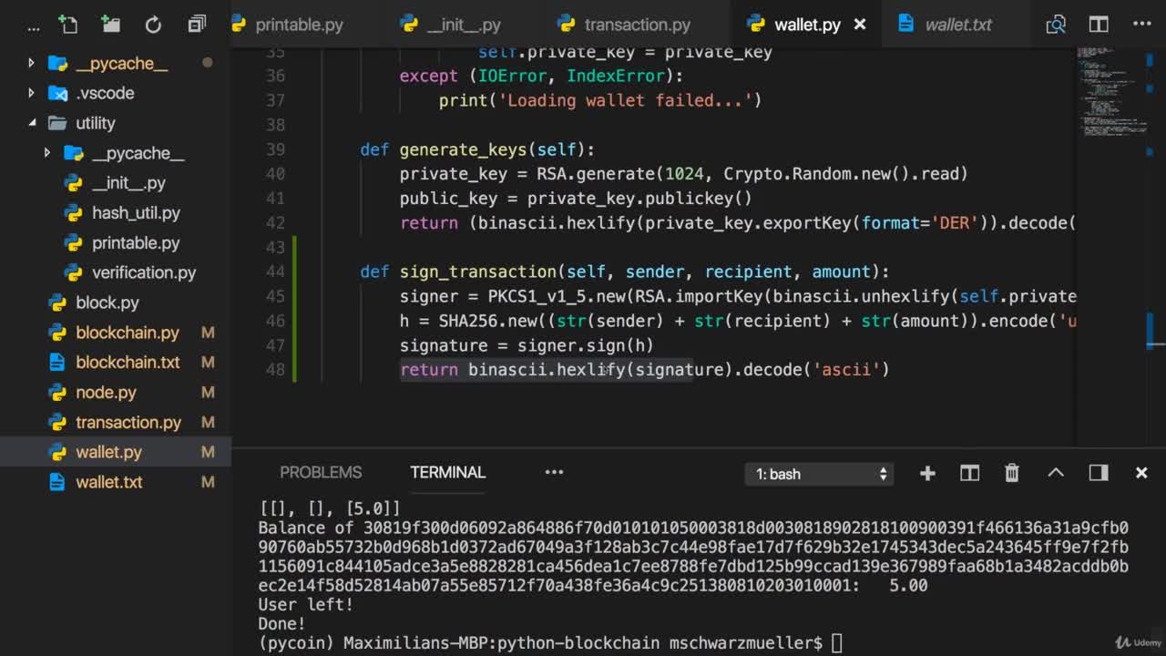Collapse all folders in explorer

point(197,25)
